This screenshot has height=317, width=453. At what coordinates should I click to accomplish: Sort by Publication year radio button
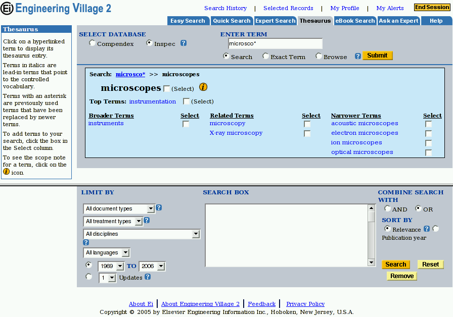[x=436, y=229]
